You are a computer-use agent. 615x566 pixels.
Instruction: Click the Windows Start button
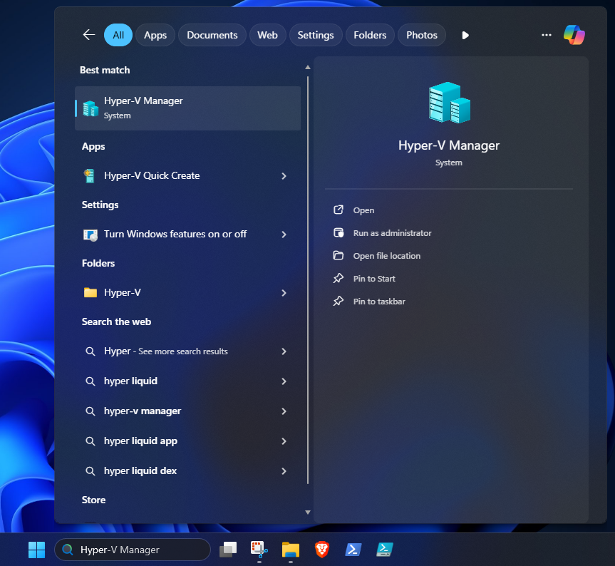[36, 550]
